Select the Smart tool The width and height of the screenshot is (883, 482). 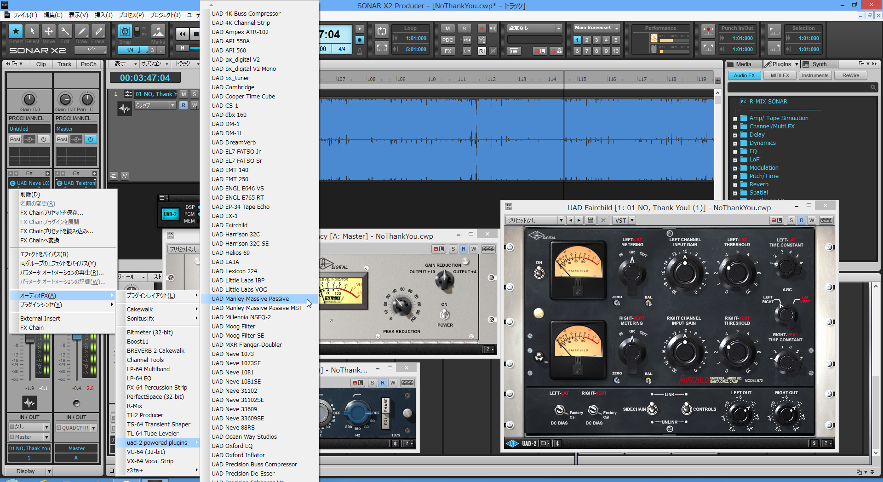(16, 31)
